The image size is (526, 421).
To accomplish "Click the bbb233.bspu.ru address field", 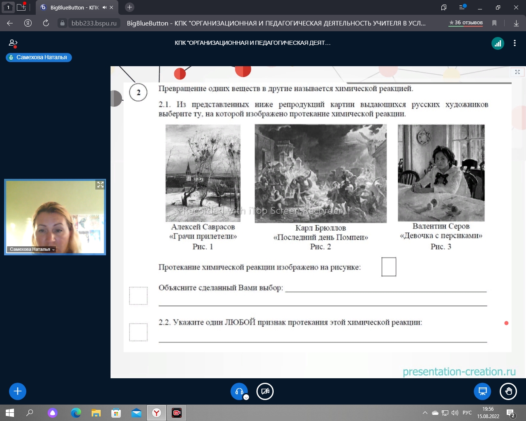I will pyautogui.click(x=94, y=23).
